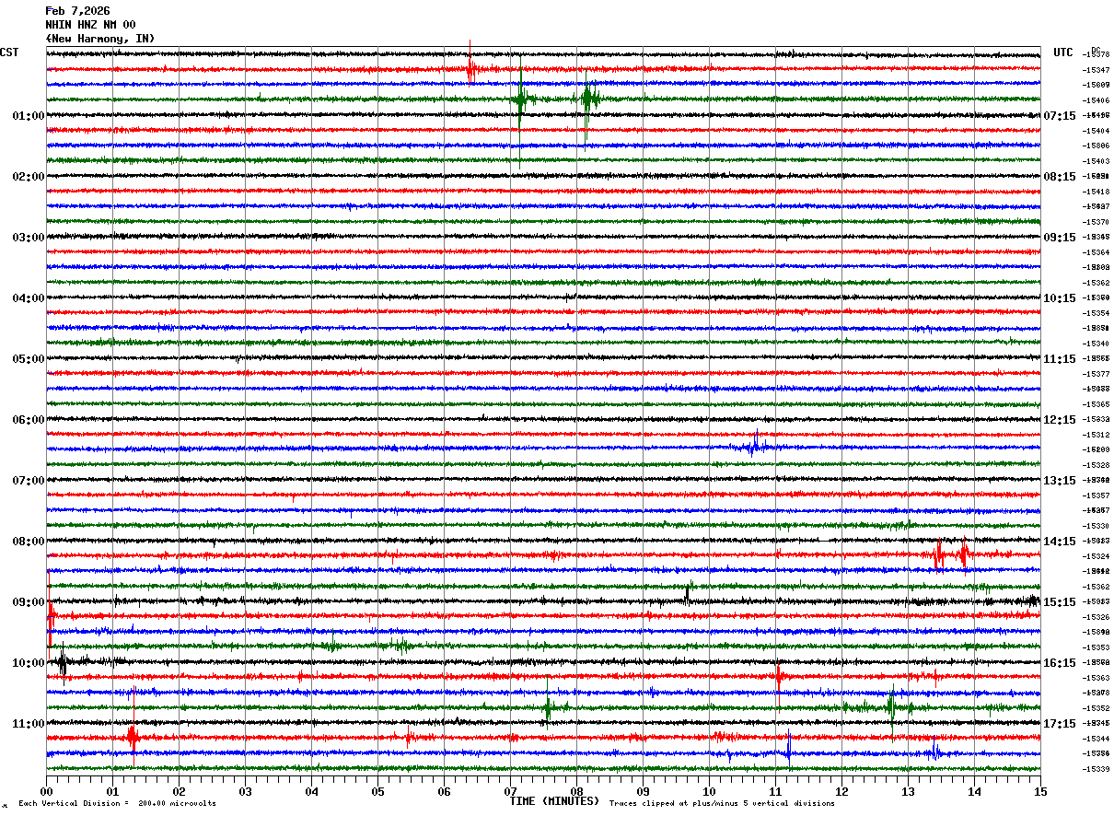Select the 02:00 CST hour label
This screenshot has height=816, width=1114.
[29, 177]
